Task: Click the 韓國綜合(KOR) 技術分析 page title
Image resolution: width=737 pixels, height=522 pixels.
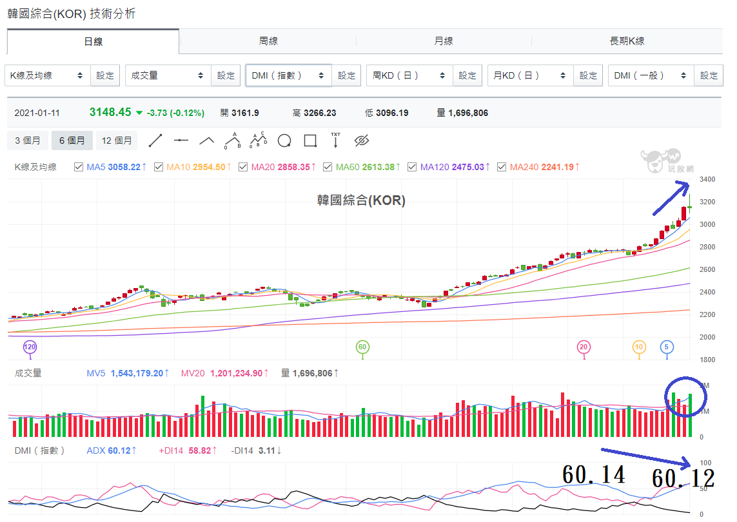Action: pos(72,14)
